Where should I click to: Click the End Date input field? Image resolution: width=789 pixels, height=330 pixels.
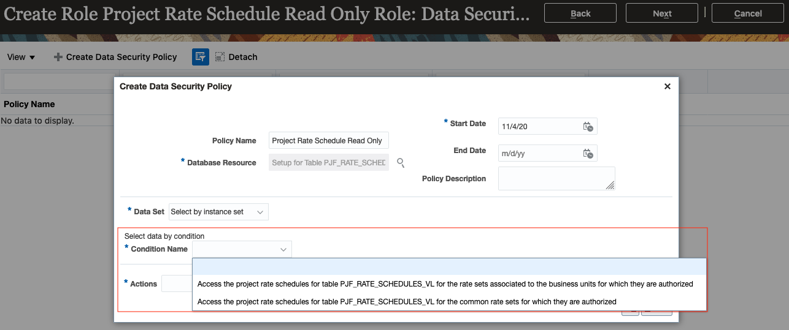[x=540, y=154]
